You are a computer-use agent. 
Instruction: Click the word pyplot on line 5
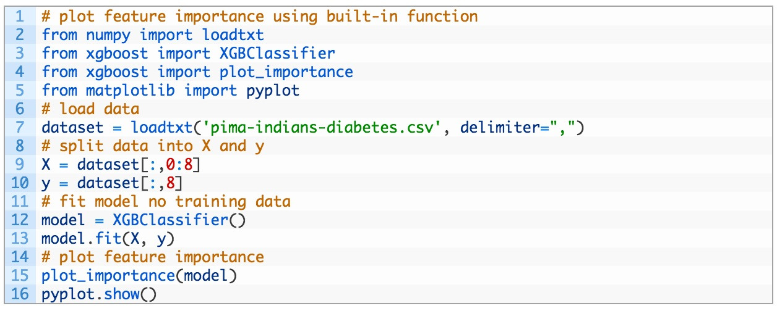pos(273,90)
